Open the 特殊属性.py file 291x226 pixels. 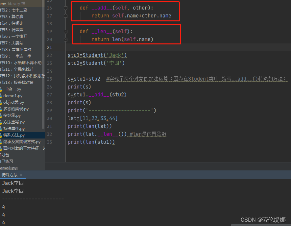[x=14, y=129]
